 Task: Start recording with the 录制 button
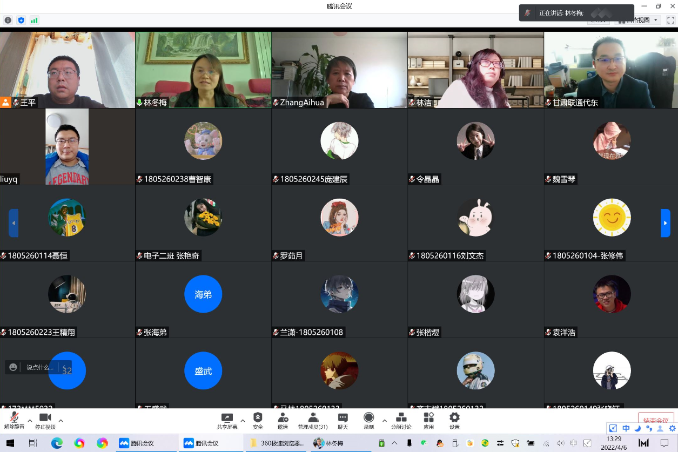(369, 420)
